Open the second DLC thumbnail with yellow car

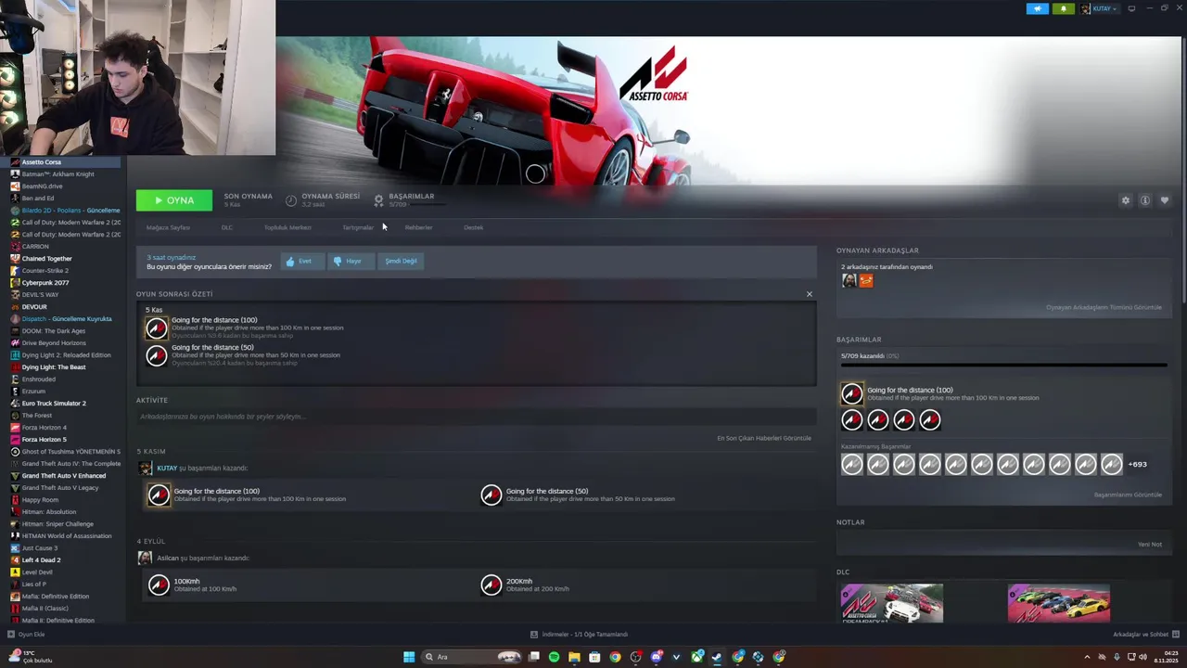1059,603
